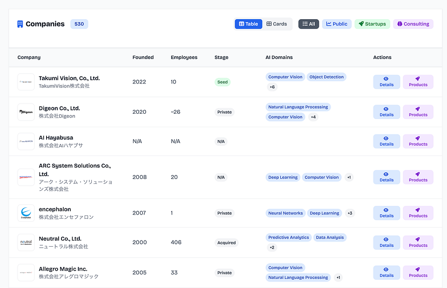Screen dimensions: 447x288
Task: Switch to Cards view
Action: coord(277,24)
